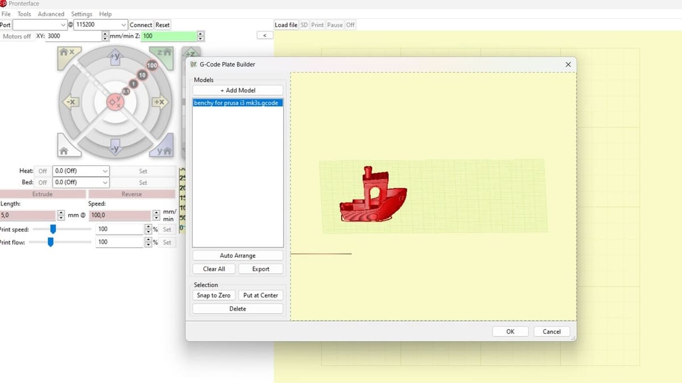Click the Export button
Image resolution: width=682 pixels, height=383 pixels.
click(261, 269)
